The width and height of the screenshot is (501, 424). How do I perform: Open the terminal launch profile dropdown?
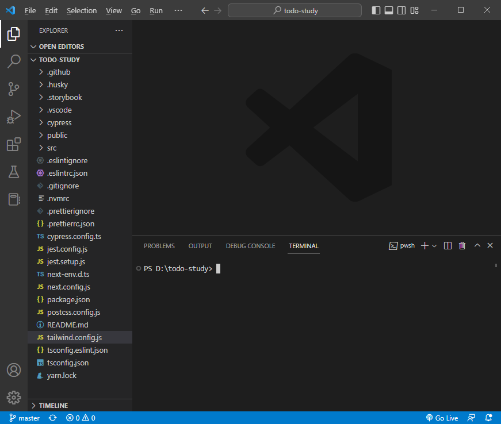(x=434, y=246)
